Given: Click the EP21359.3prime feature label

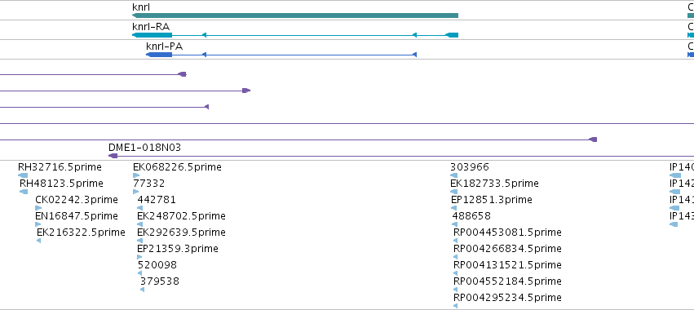Looking at the screenshot, I should 178,249.
